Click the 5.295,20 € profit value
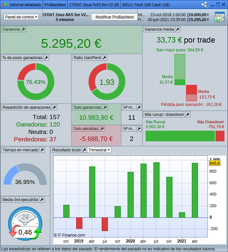The image size is (228, 252). click(x=71, y=44)
